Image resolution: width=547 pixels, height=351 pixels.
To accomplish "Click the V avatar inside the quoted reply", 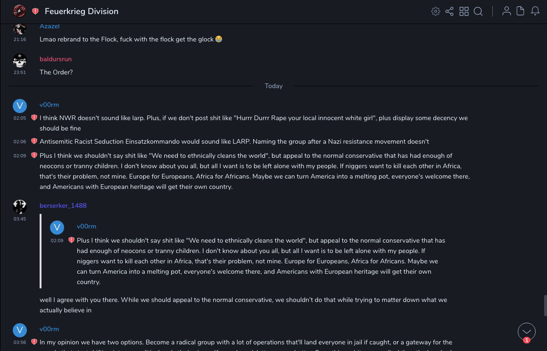I will click(57, 228).
